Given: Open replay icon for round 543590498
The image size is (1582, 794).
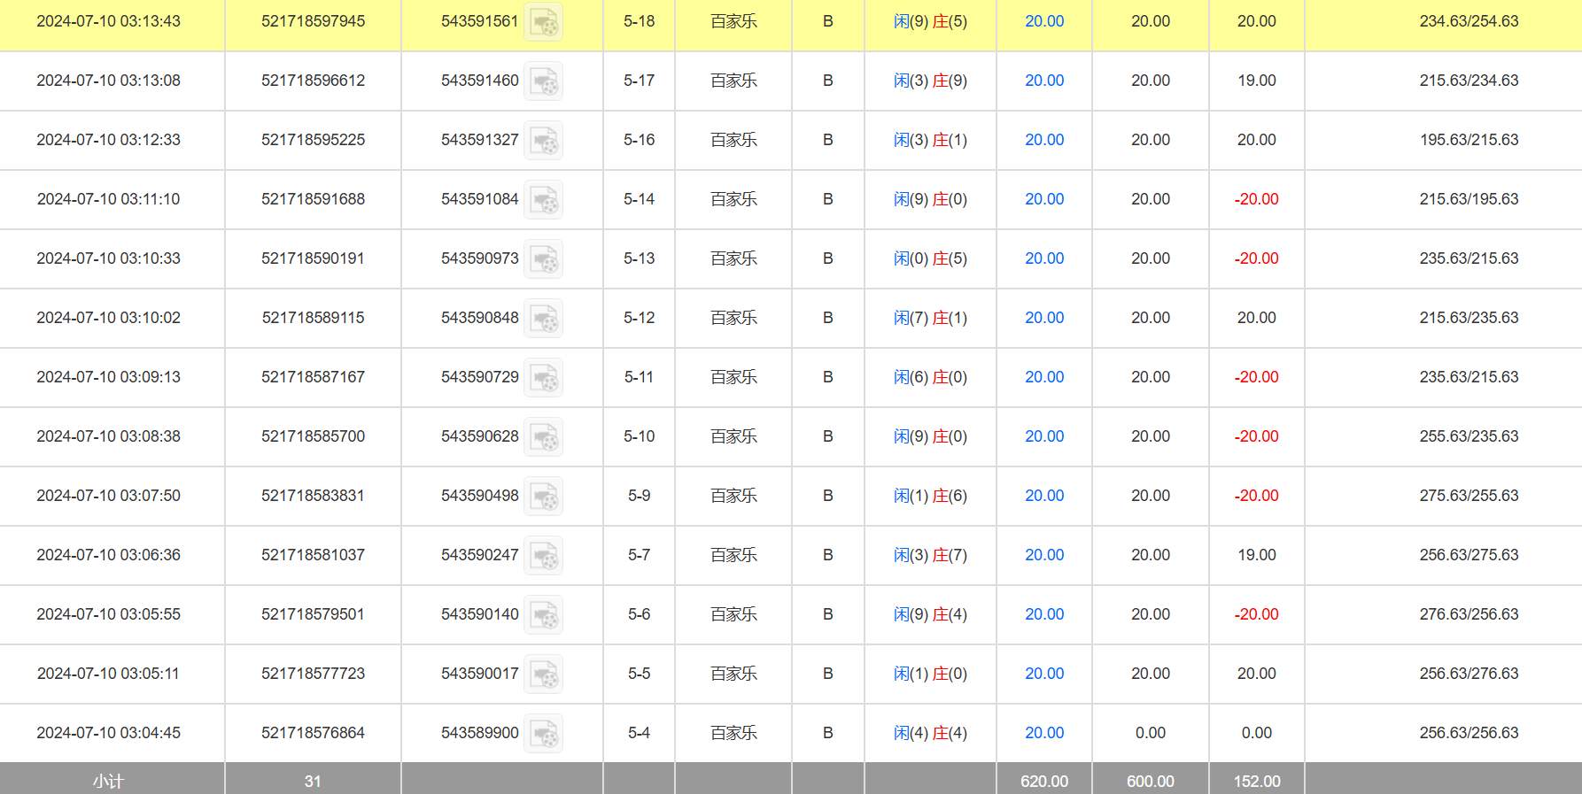Looking at the screenshot, I should (543, 497).
